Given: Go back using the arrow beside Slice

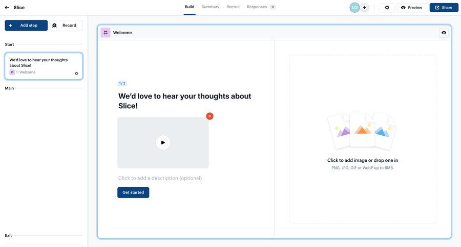Looking at the screenshot, I should [x=7, y=8].
